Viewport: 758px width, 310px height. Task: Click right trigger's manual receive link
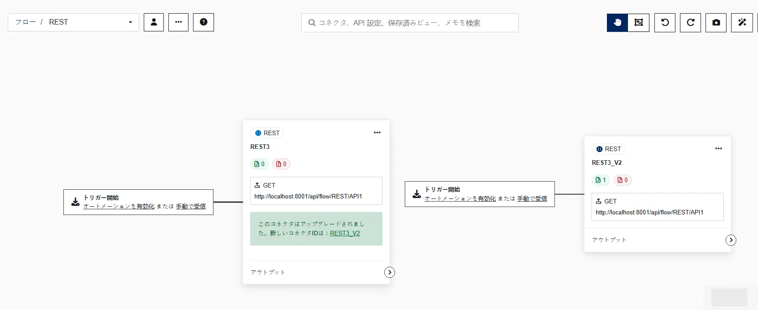(532, 198)
